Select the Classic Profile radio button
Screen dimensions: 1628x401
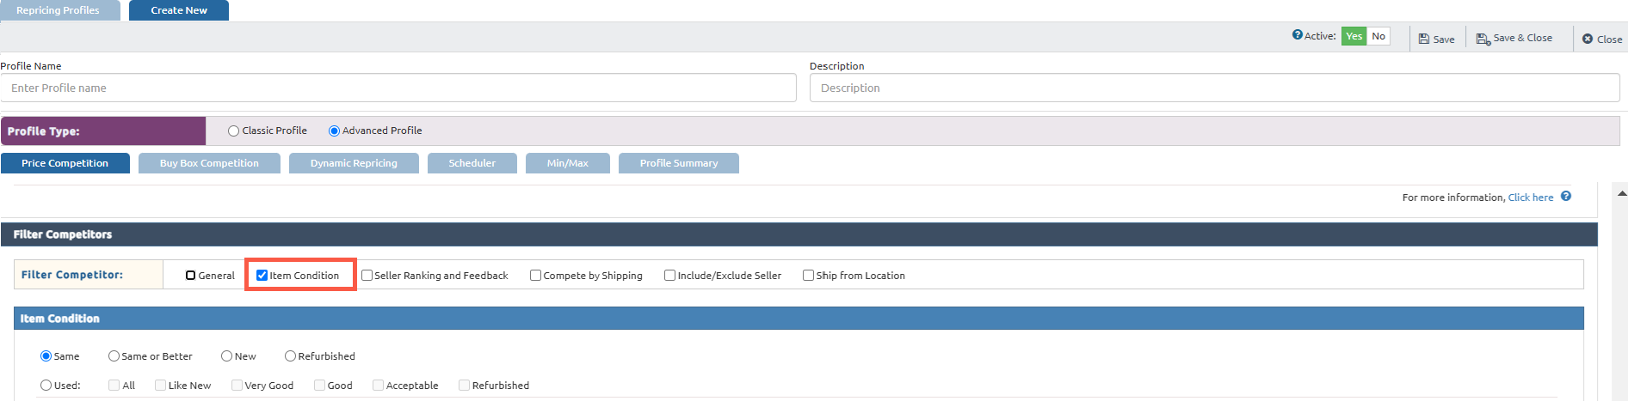(233, 131)
